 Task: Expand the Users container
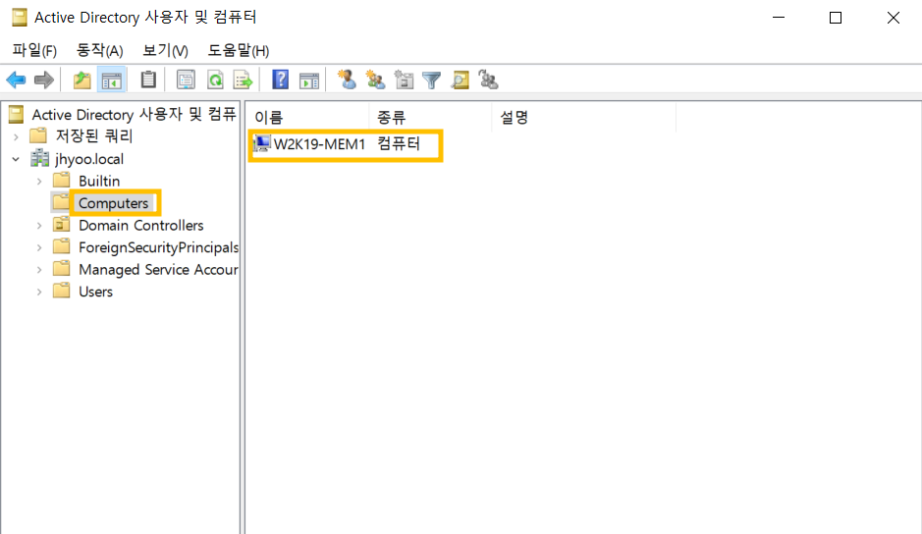coord(39,292)
